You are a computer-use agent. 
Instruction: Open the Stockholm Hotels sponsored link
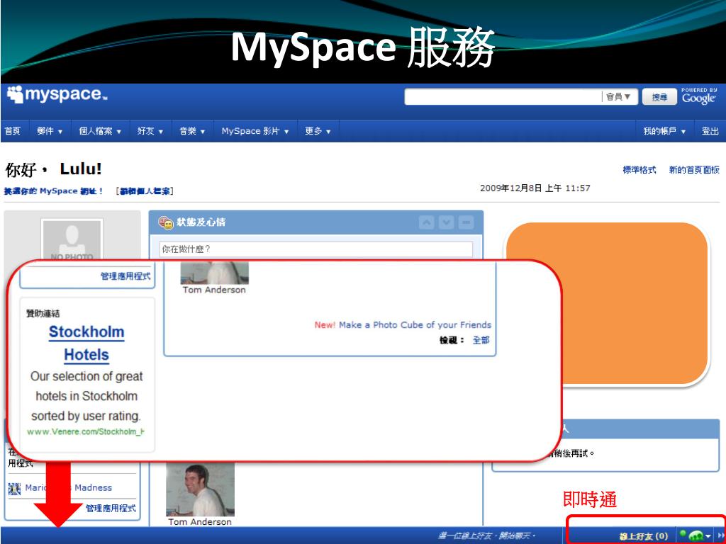point(86,344)
